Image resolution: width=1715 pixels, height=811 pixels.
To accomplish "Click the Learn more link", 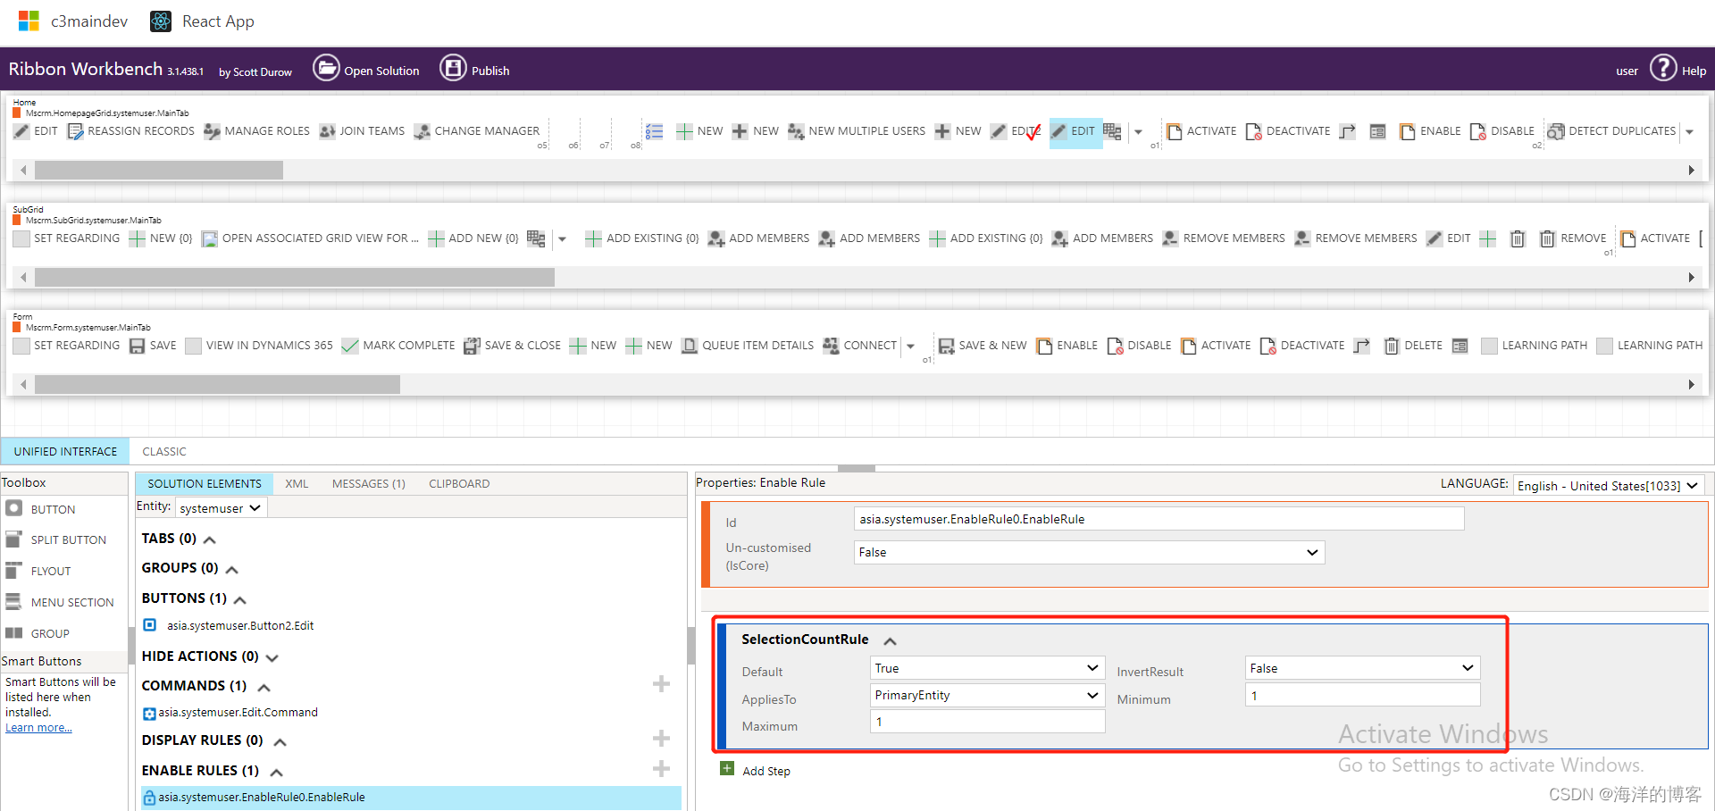I will (x=38, y=728).
